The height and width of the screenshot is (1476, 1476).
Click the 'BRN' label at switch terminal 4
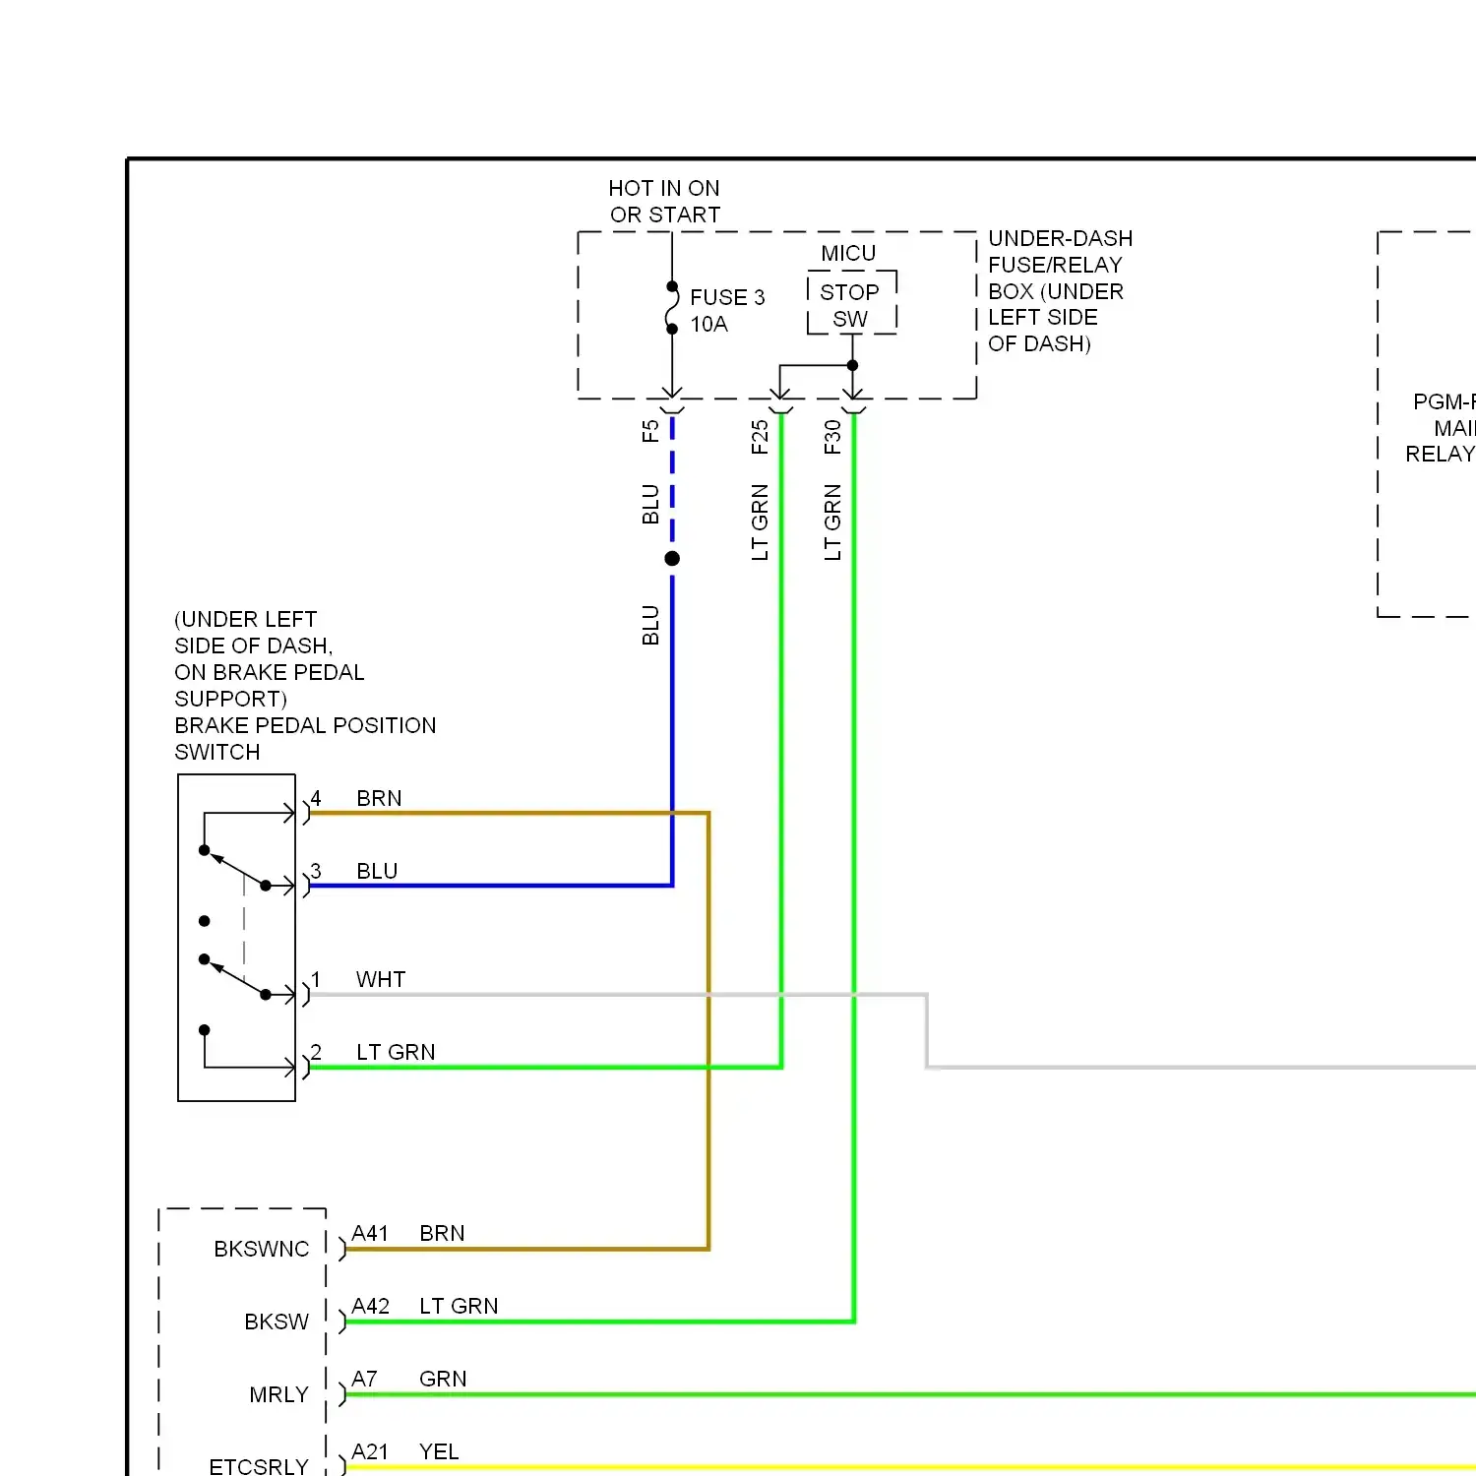click(x=379, y=798)
